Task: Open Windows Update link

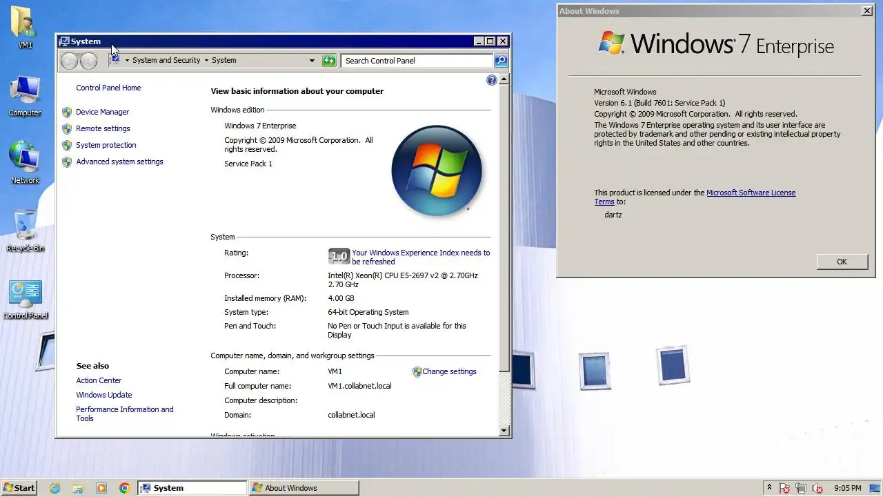Action: click(104, 395)
